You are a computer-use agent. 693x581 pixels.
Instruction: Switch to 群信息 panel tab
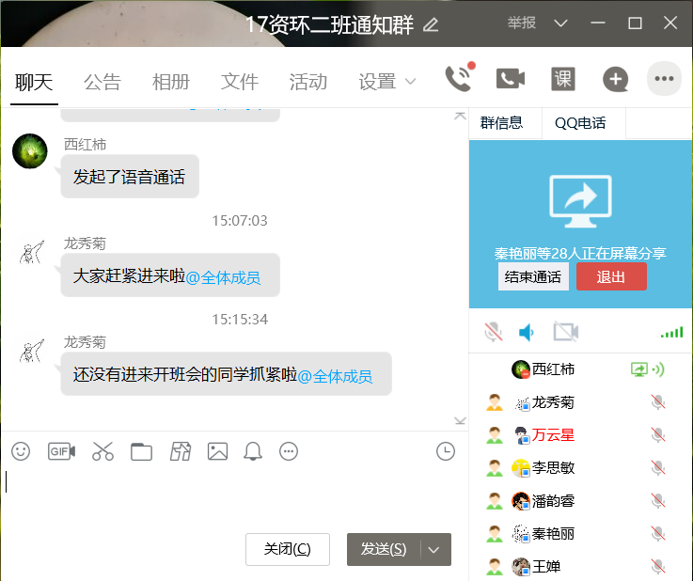pos(502,123)
